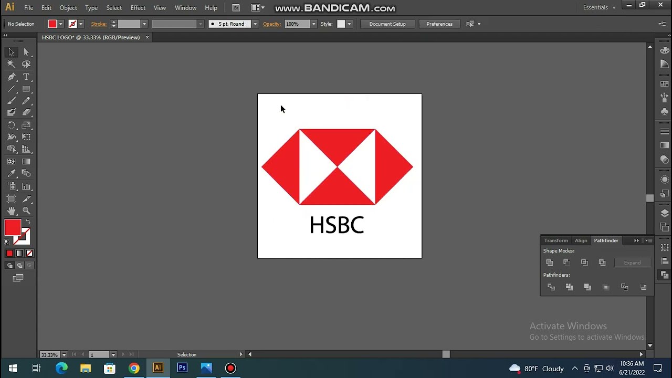Select the Selection tool (black arrow)
Screen dimensions: 672x378
(x=12, y=52)
